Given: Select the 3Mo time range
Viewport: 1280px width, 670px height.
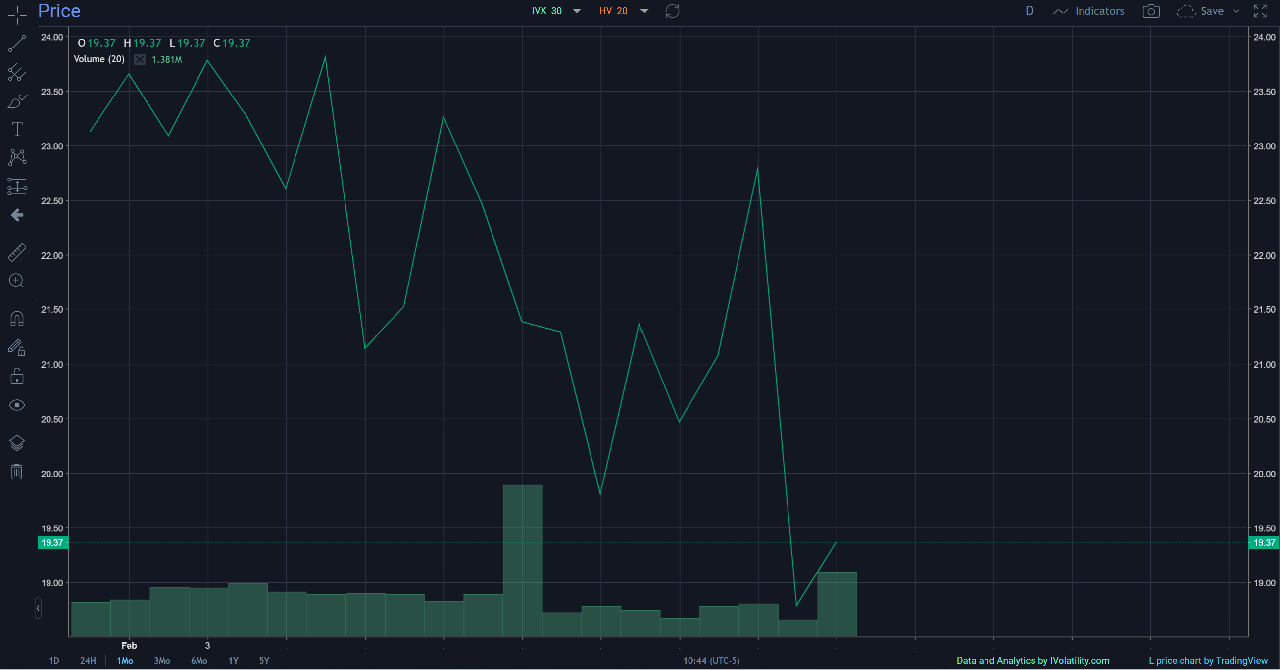Looking at the screenshot, I should tap(162, 661).
